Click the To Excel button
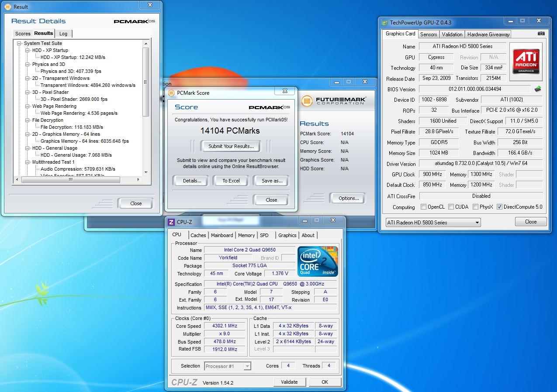 pos(231,181)
